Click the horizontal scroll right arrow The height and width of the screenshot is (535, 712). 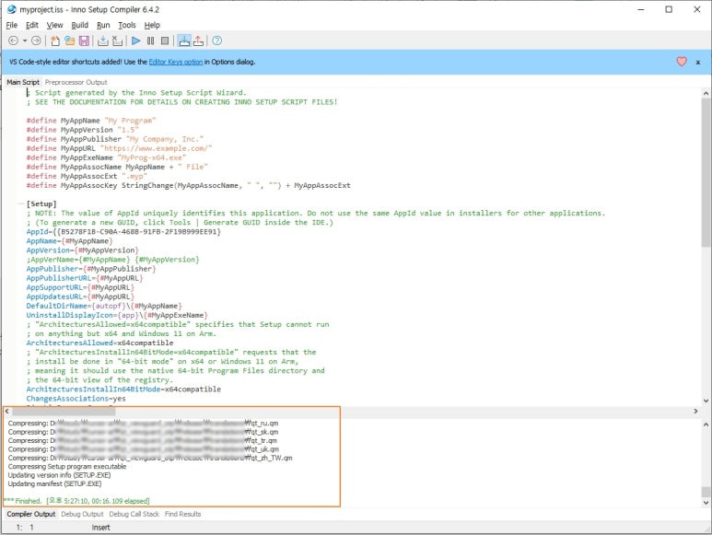tap(695, 411)
